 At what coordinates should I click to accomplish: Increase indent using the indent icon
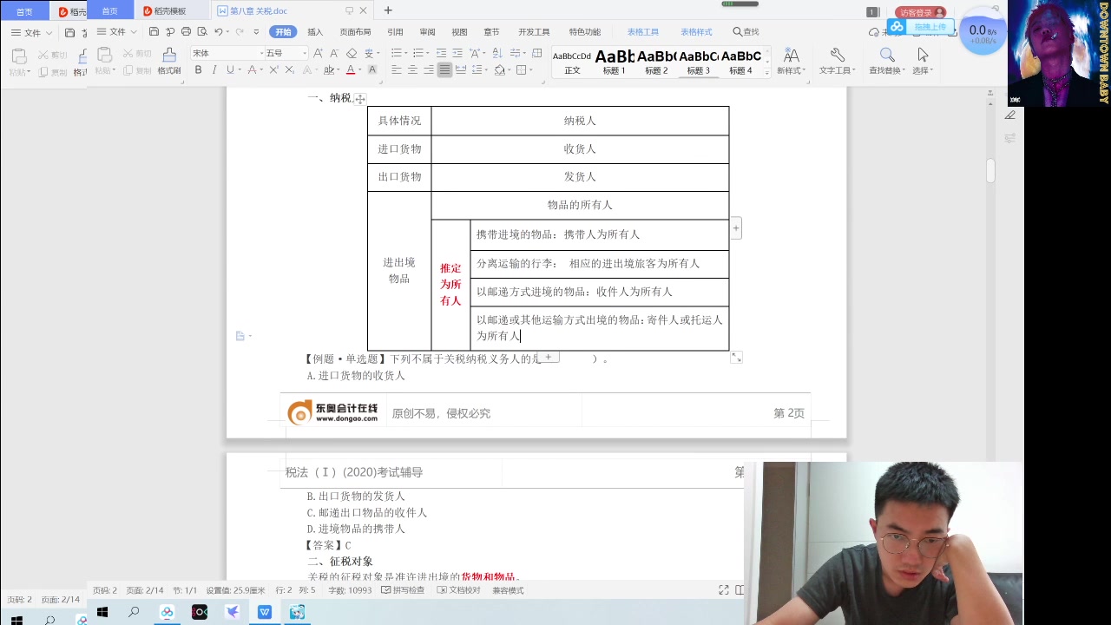[457, 53]
